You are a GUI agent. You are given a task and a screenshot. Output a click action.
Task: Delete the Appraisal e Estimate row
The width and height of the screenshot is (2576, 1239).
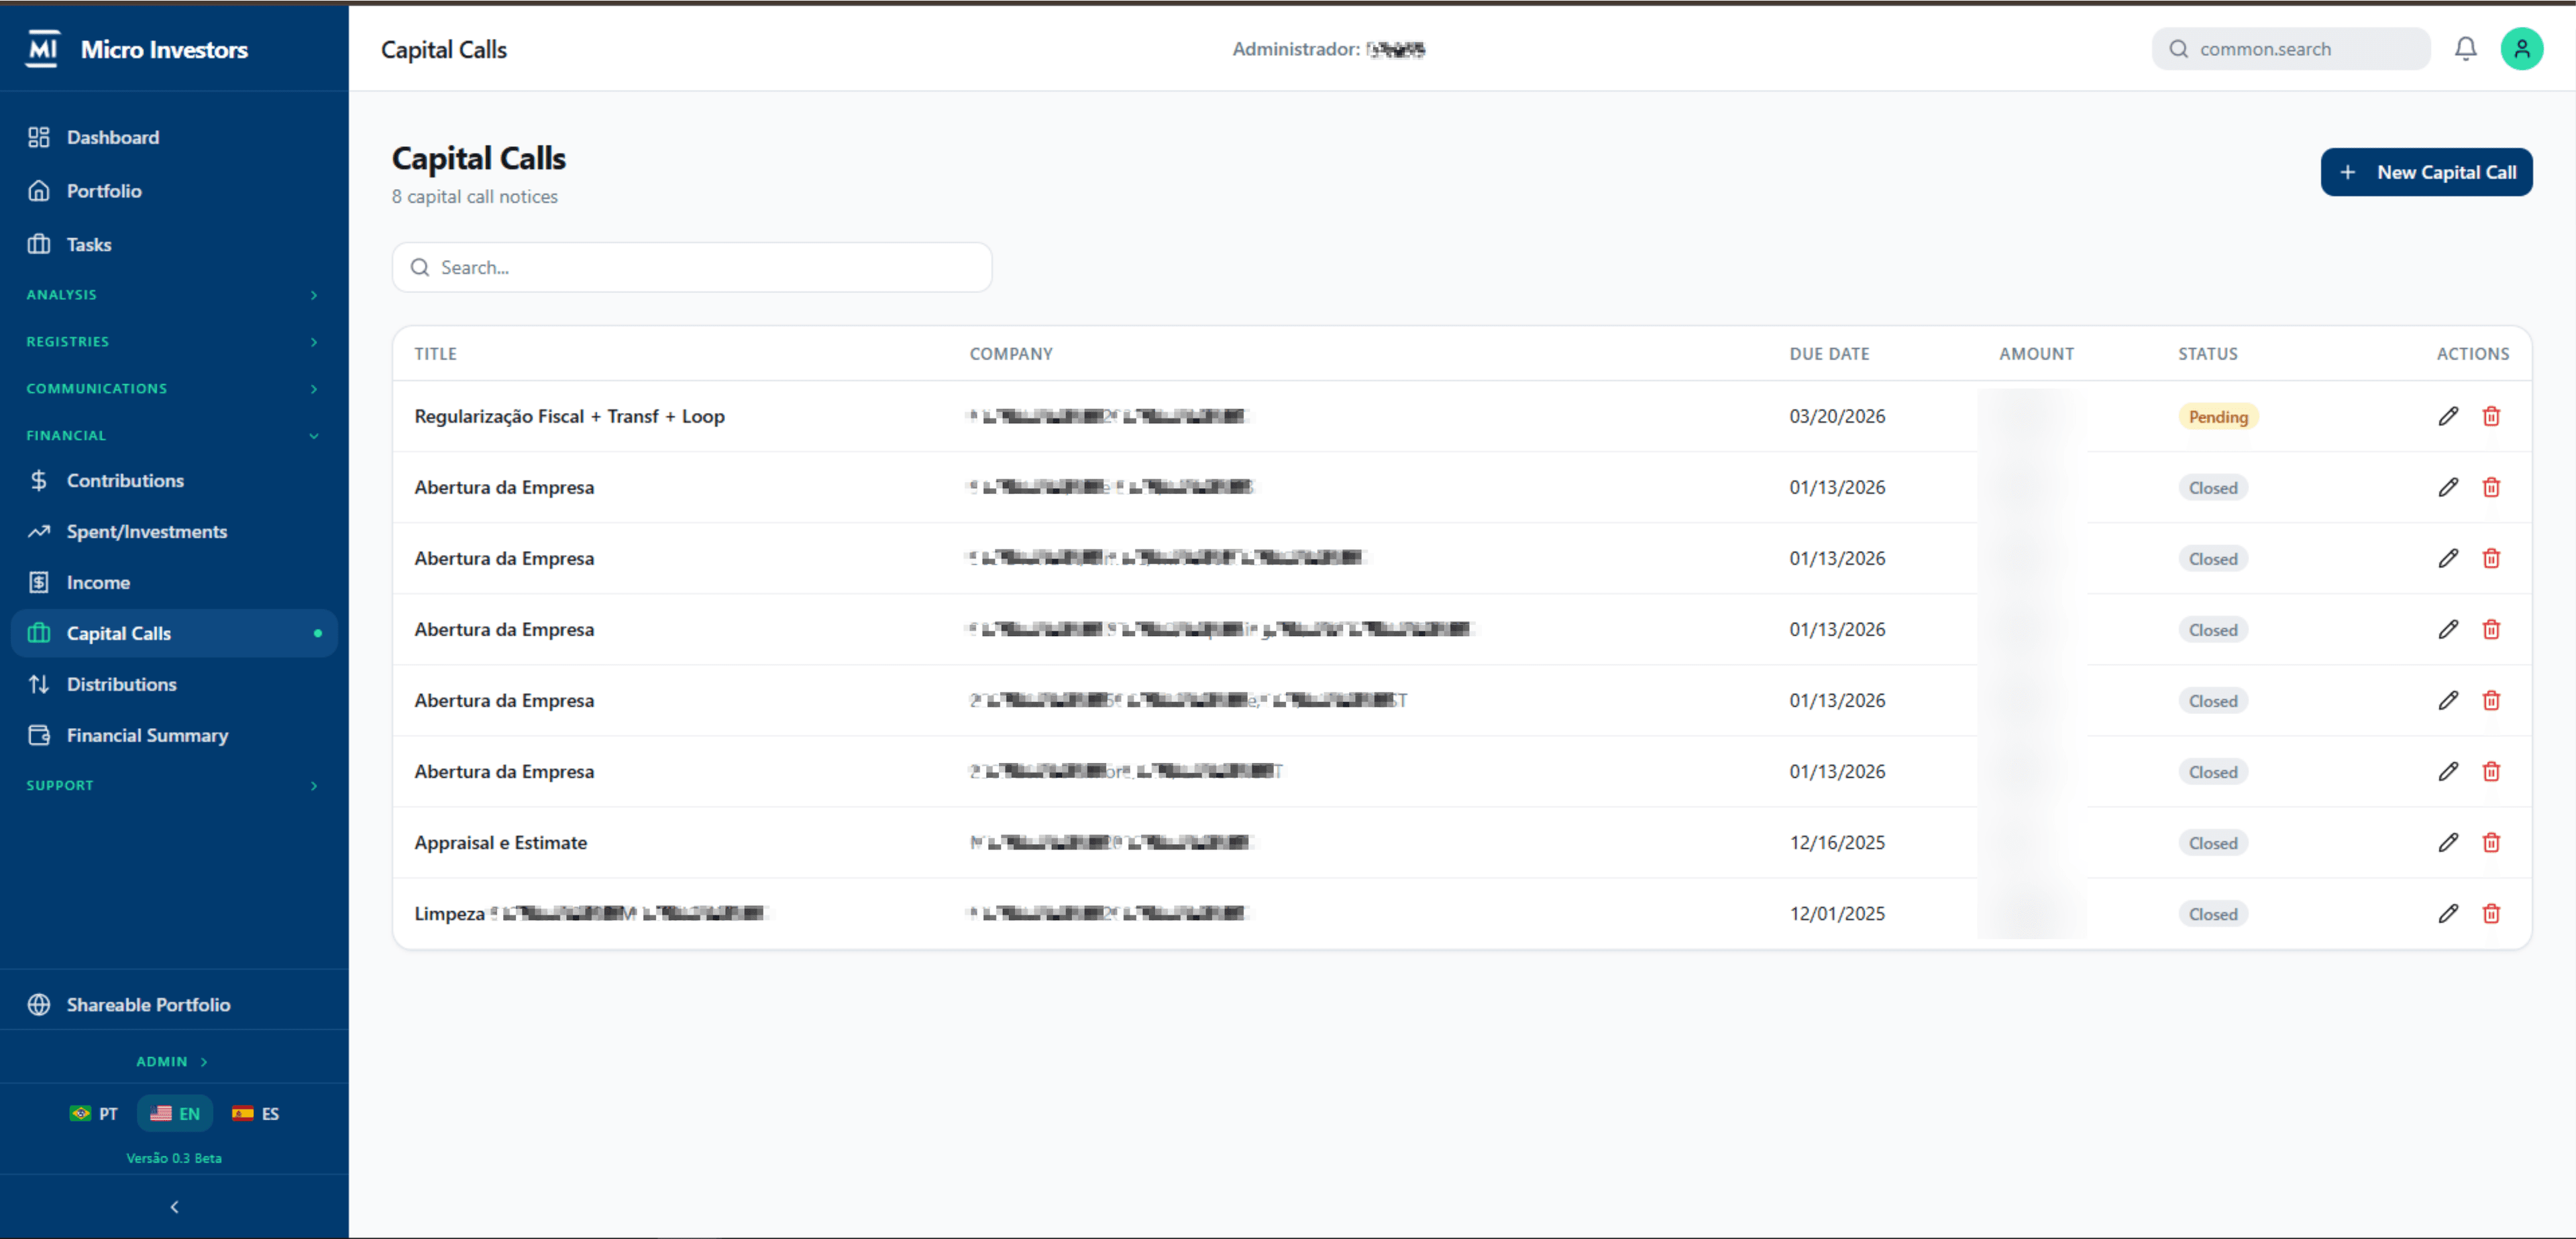2491,842
